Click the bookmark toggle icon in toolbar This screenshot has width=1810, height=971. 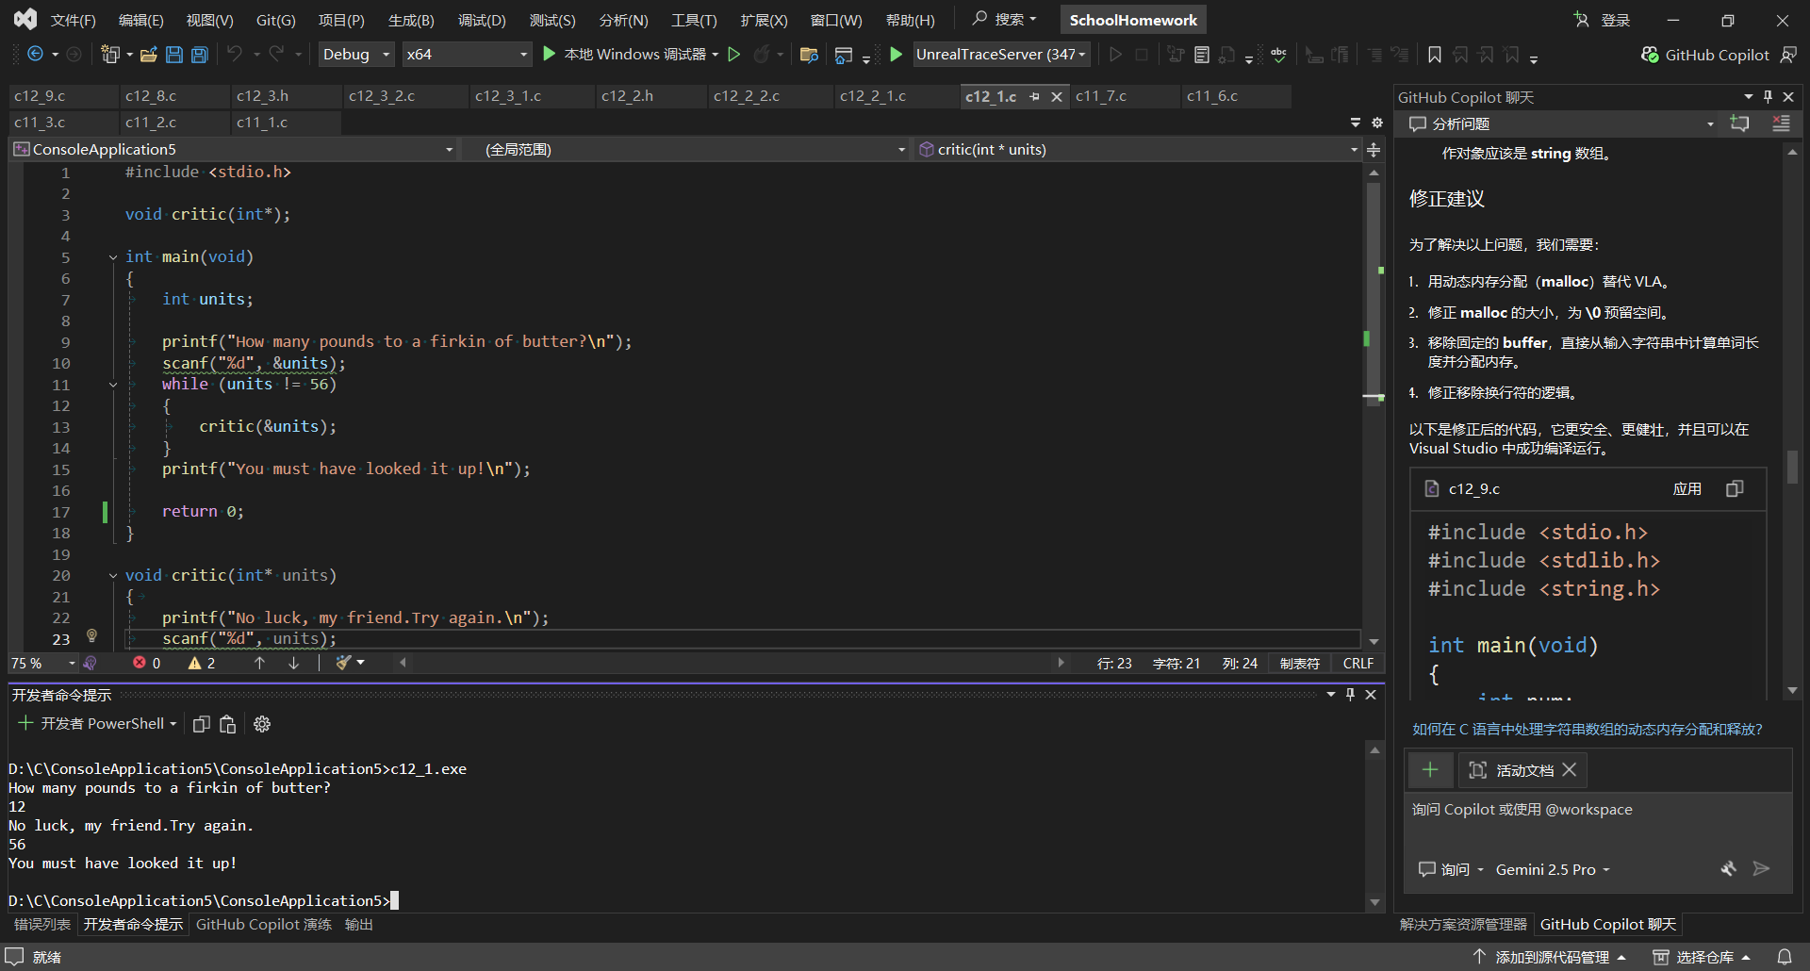click(x=1434, y=55)
